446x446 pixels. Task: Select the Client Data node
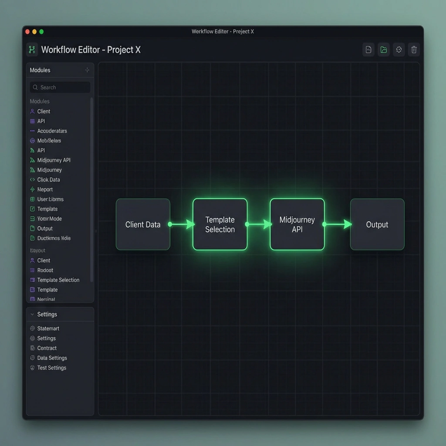coord(143,224)
